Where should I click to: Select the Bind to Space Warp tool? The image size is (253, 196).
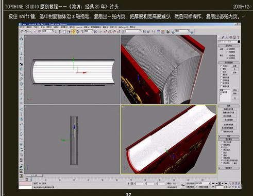pyautogui.click(x=40, y=32)
